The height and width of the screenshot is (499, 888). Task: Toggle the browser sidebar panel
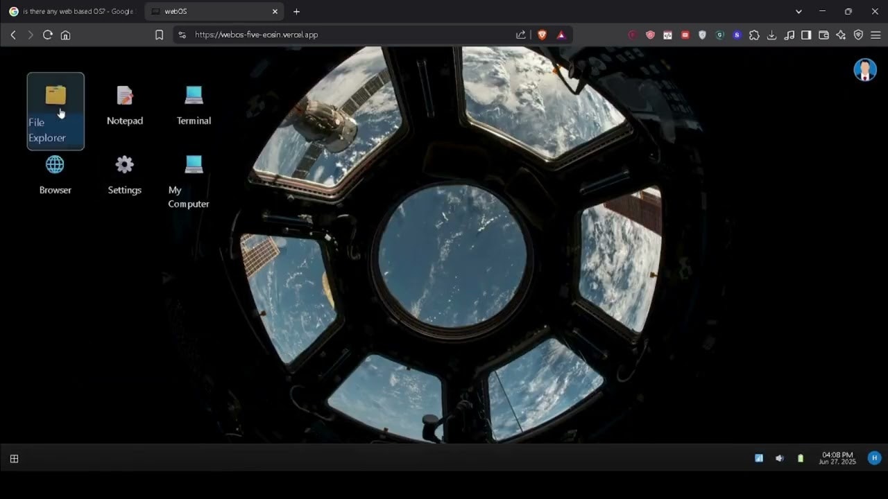pos(806,35)
